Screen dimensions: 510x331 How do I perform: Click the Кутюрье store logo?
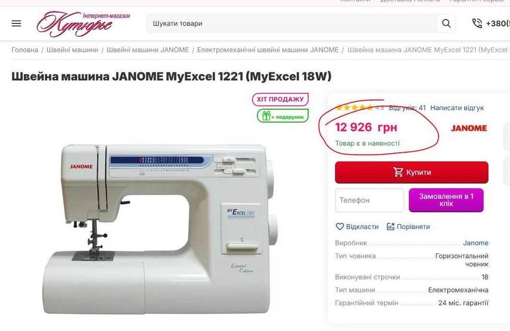click(x=83, y=24)
